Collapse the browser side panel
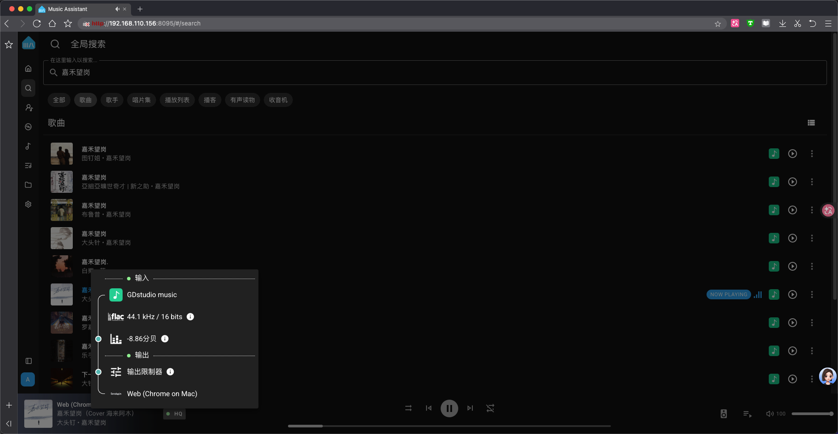Viewport: 838px width, 434px height. (x=9, y=423)
